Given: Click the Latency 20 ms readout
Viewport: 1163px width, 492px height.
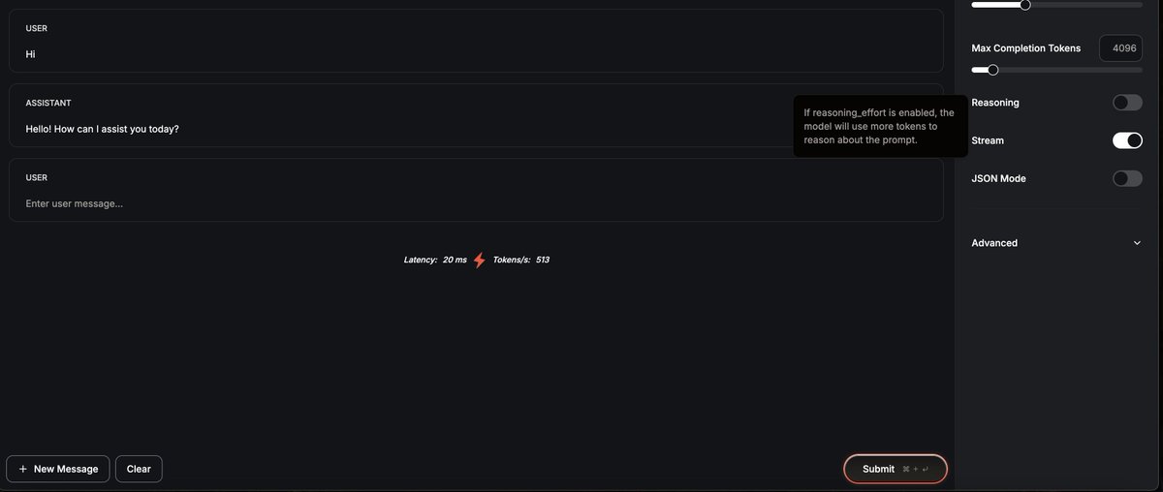Looking at the screenshot, I should coord(435,261).
